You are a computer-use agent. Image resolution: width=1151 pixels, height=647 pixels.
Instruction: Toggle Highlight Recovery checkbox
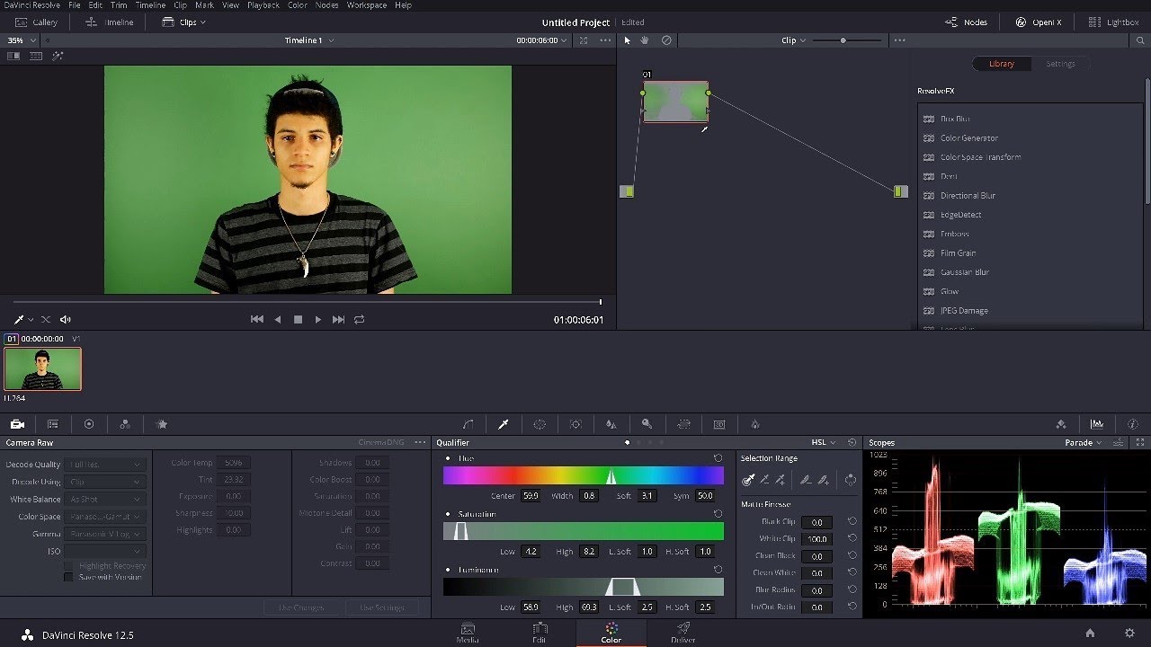[68, 566]
